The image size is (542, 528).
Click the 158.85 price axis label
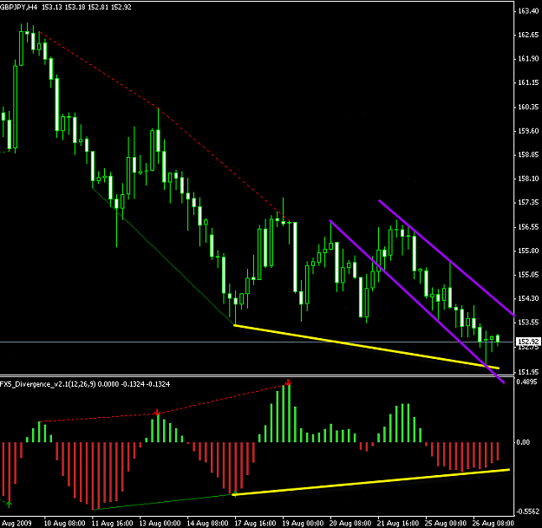[x=528, y=154]
